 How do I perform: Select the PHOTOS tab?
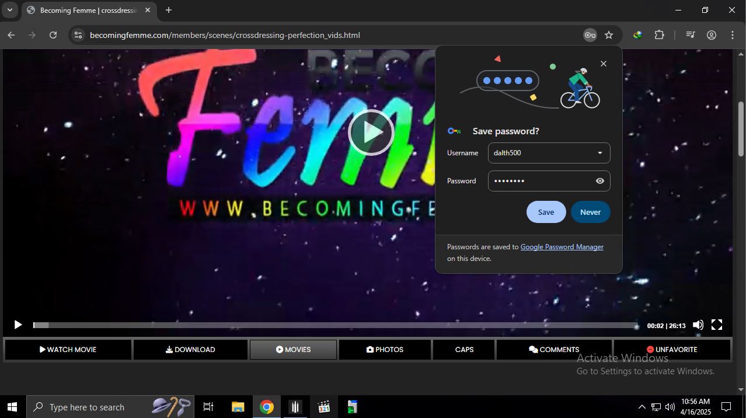pos(385,350)
